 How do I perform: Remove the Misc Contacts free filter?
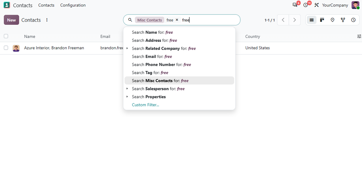click(x=177, y=20)
